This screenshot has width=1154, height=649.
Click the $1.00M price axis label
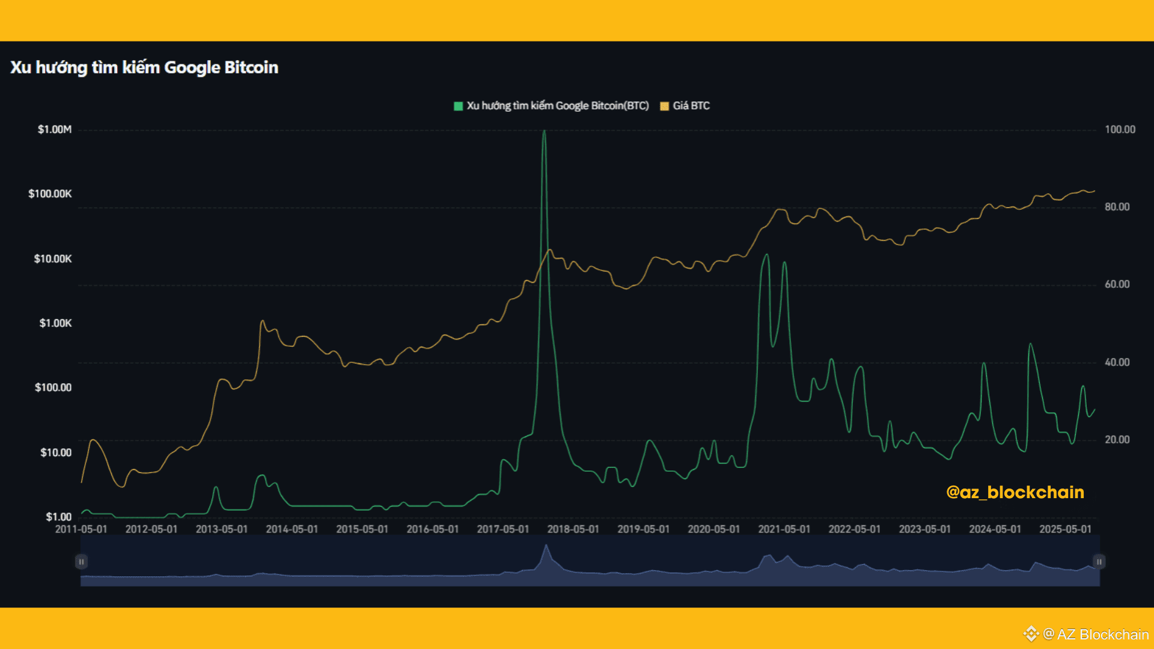(x=55, y=129)
